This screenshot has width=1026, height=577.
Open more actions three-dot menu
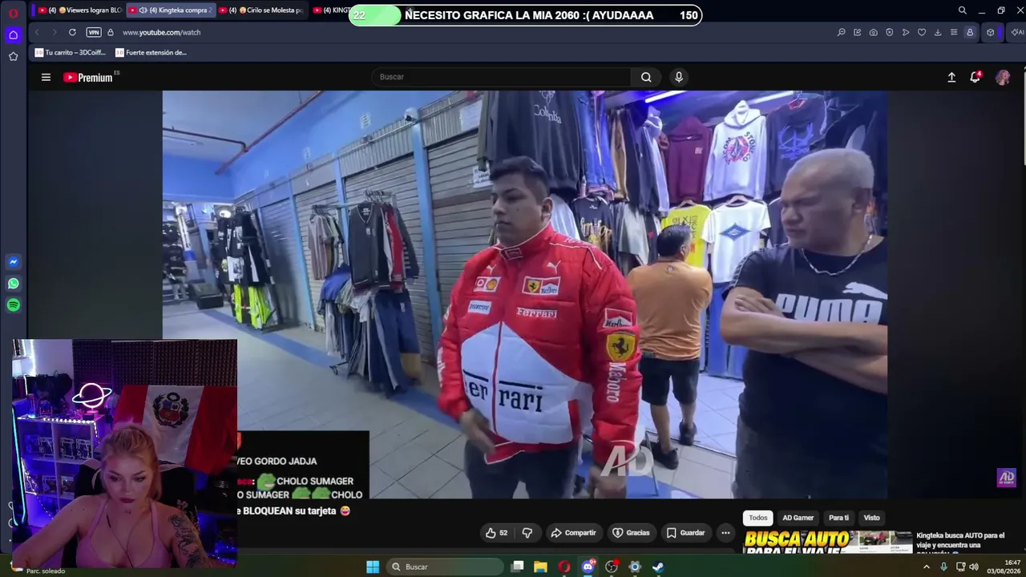[725, 533]
